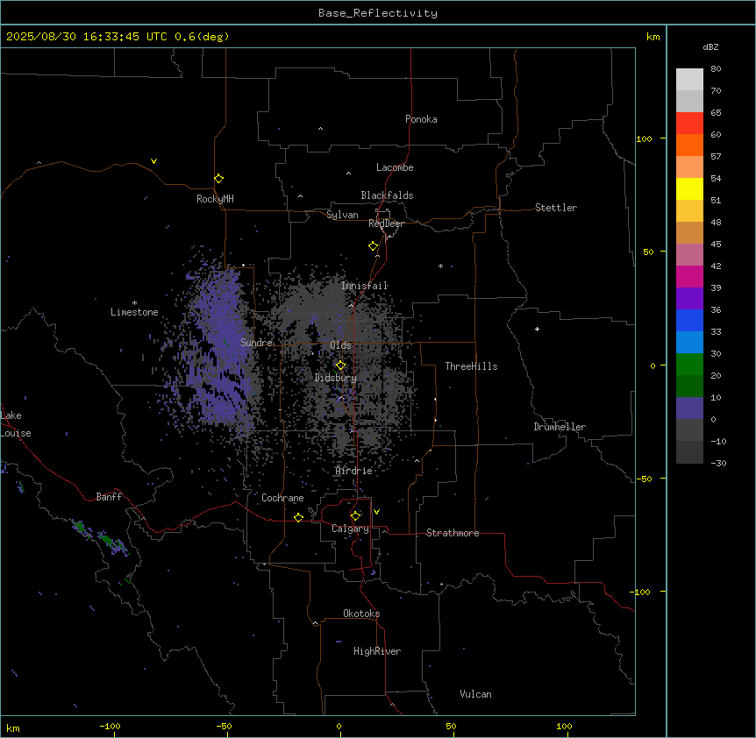Click the white plus marker northwest of Drumheller
The width and height of the screenshot is (756, 738).
[x=537, y=329]
